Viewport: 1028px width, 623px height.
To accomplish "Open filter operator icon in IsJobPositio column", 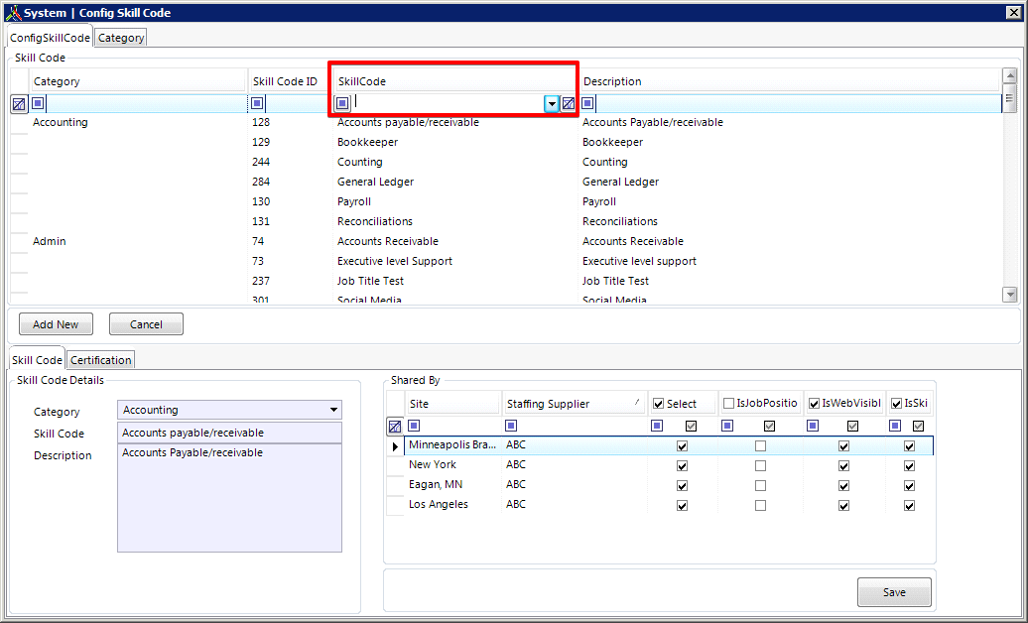I will coord(727,426).
